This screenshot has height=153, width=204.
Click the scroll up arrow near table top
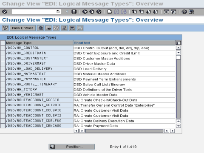[178, 48]
